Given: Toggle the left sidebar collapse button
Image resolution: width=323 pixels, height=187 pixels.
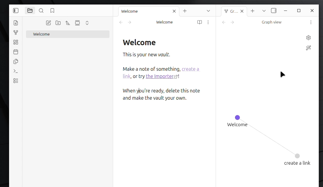Looking at the screenshot, I should (x=16, y=11).
